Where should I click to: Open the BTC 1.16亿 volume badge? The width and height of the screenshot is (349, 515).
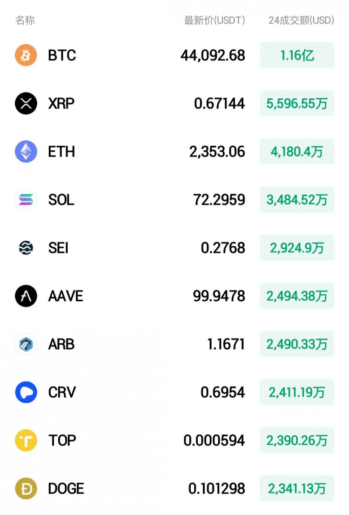[x=297, y=55]
